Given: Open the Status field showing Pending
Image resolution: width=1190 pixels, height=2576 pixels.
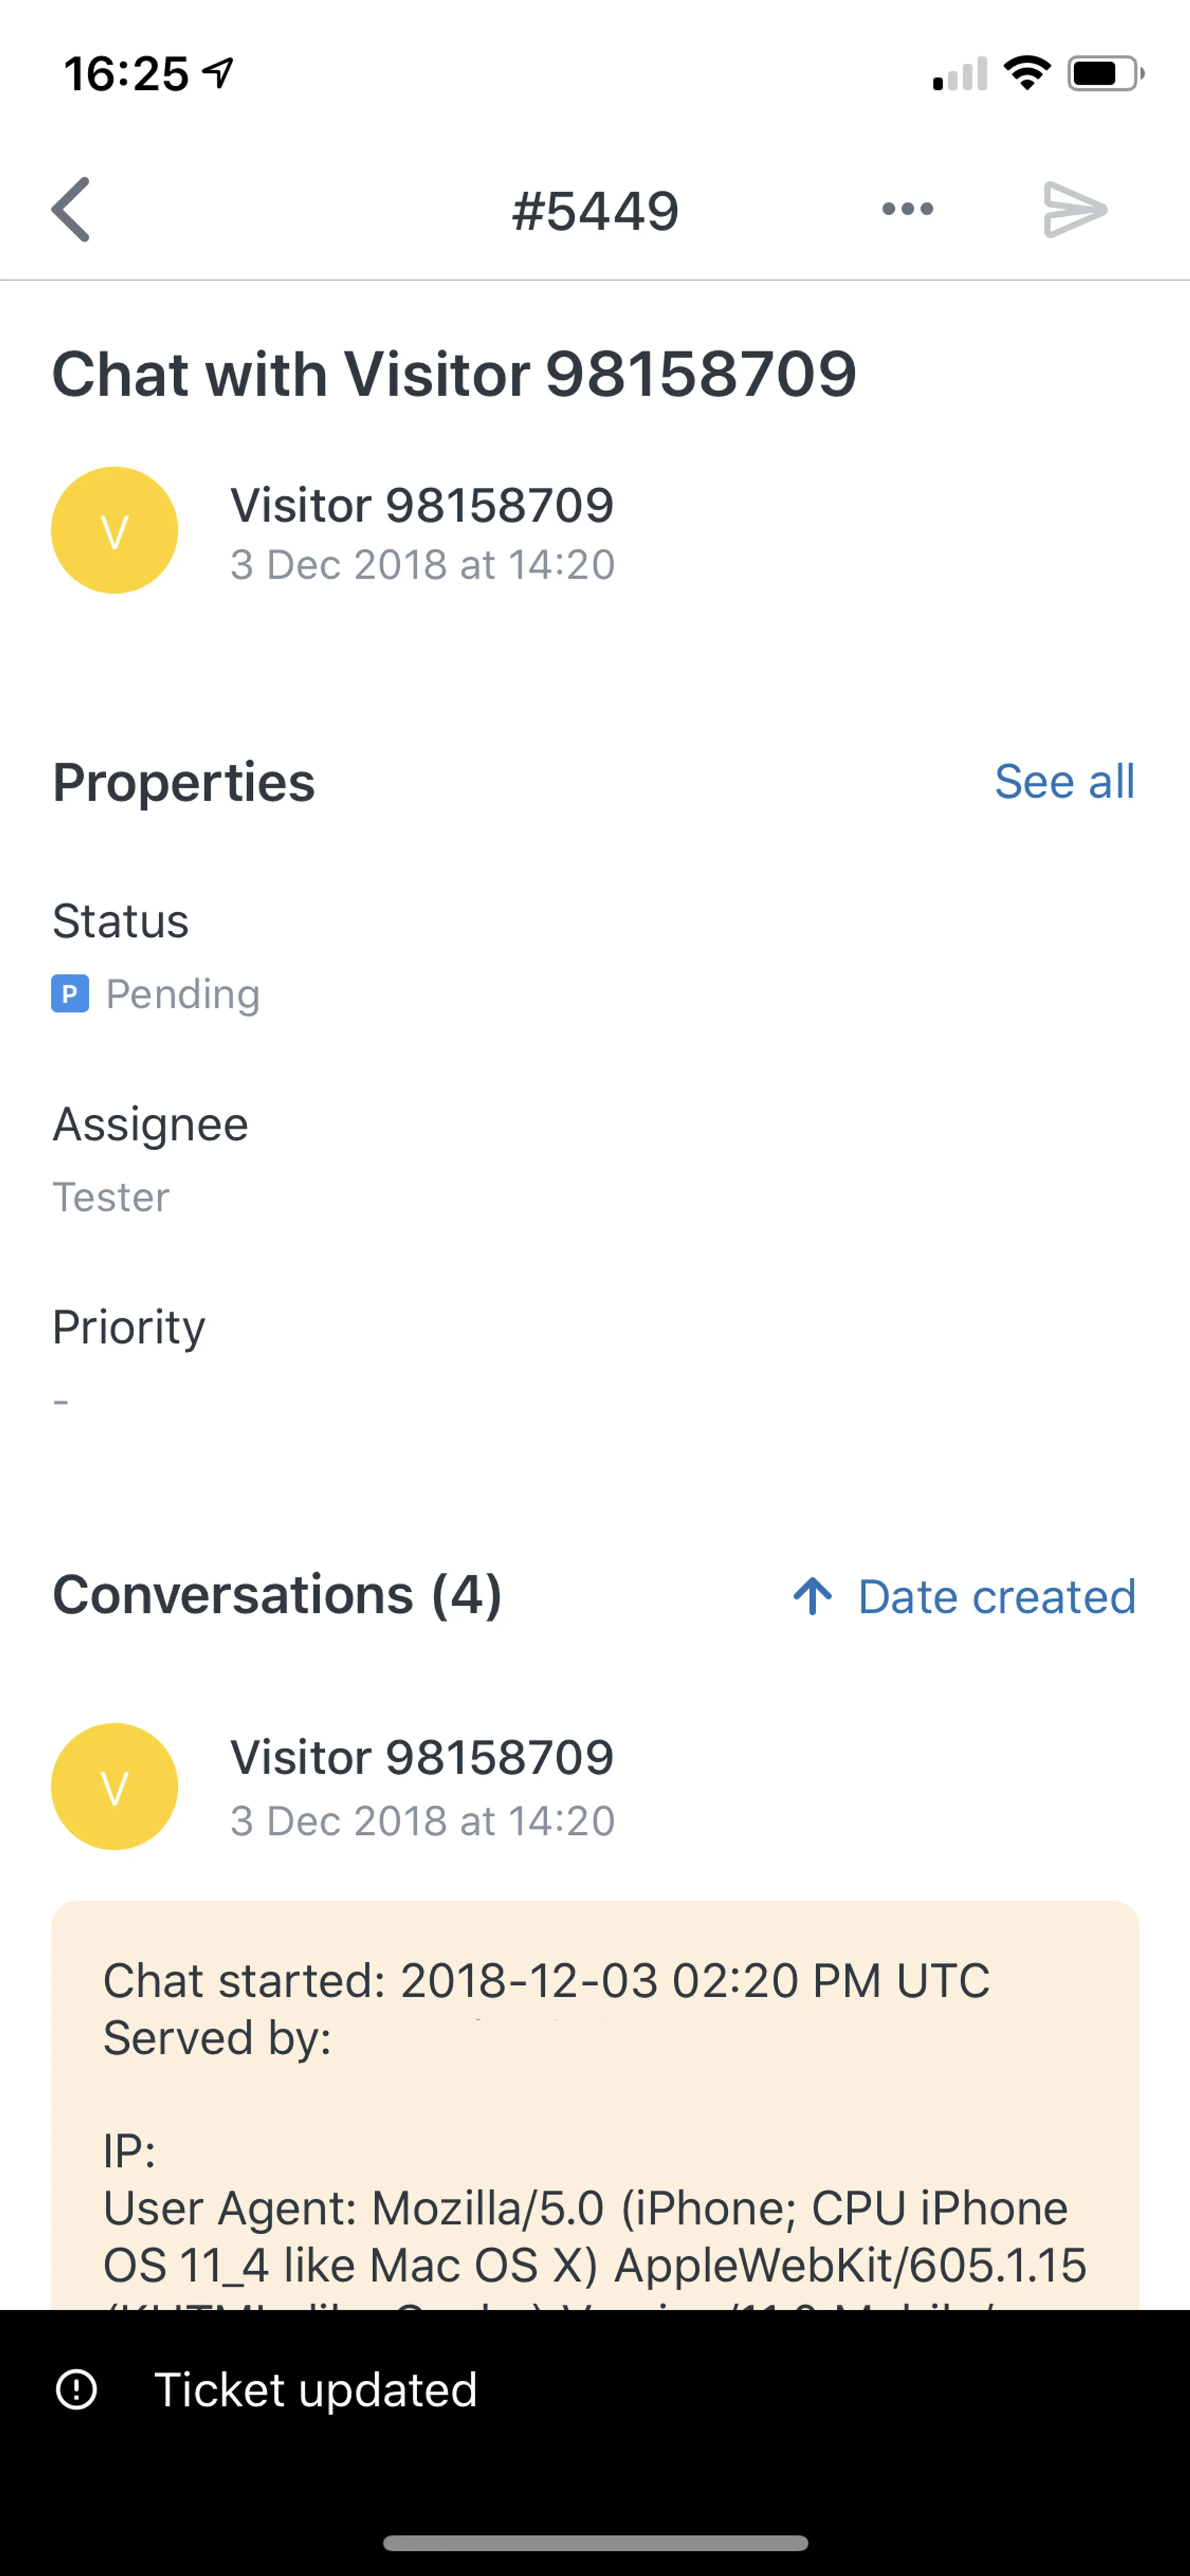Looking at the screenshot, I should coord(182,994).
